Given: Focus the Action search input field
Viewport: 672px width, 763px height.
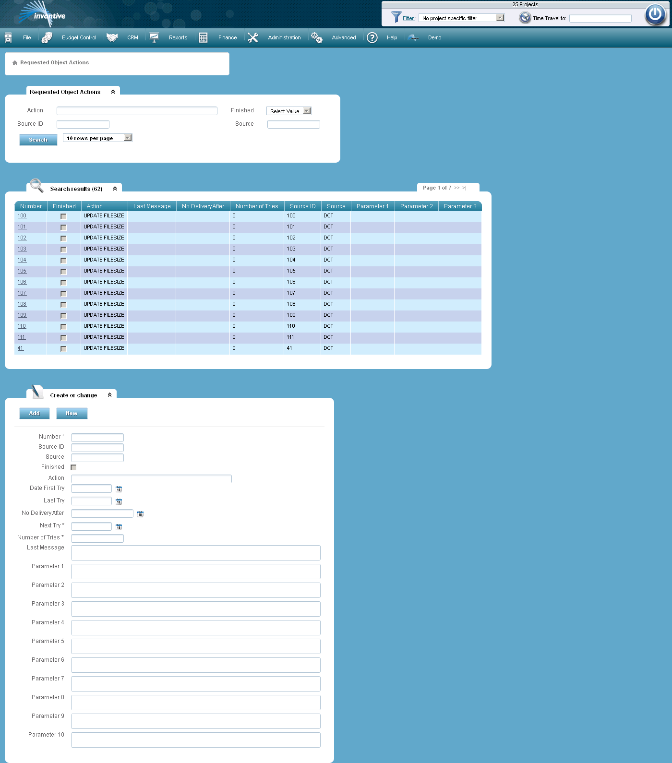Looking at the screenshot, I should coord(137,111).
